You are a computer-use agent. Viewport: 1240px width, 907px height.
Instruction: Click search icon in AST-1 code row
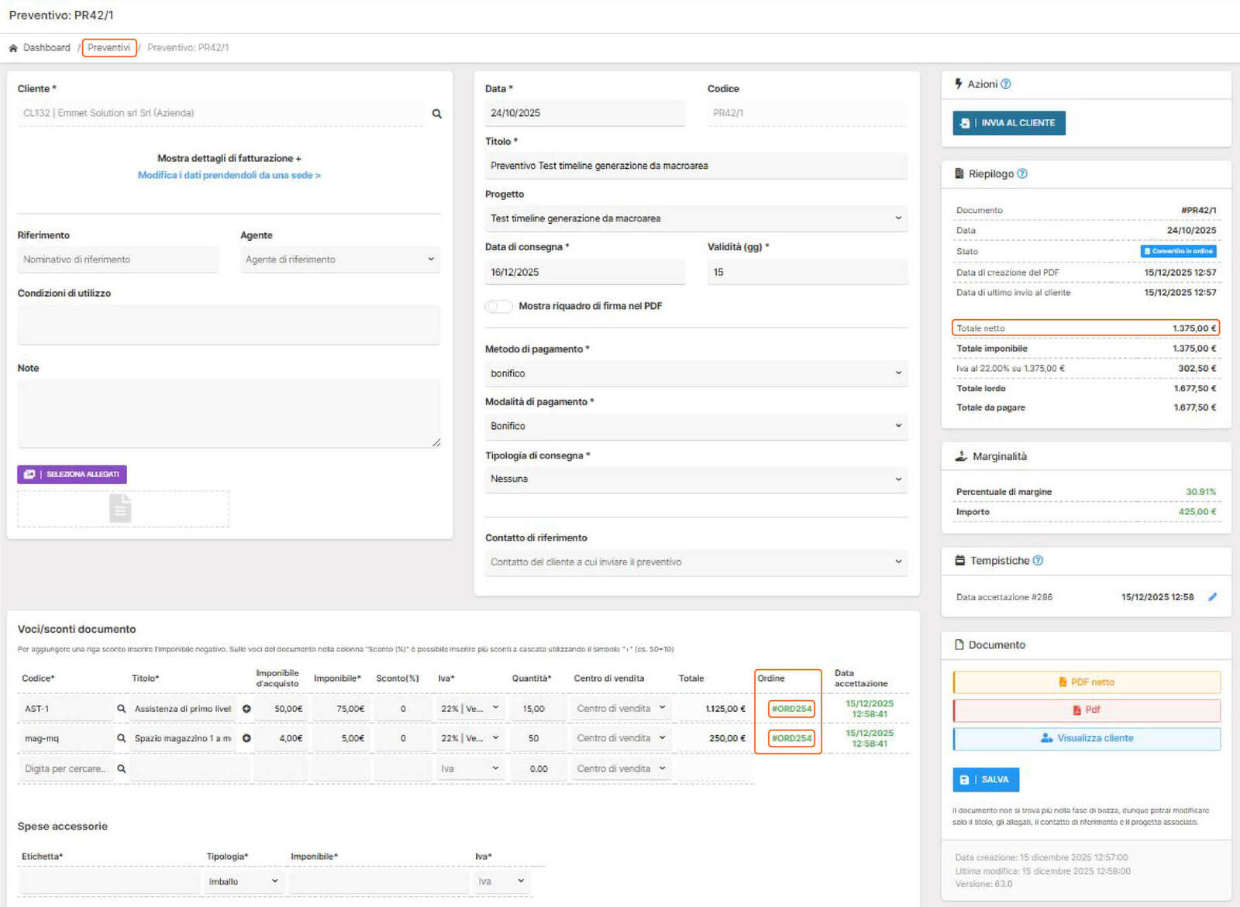121,709
